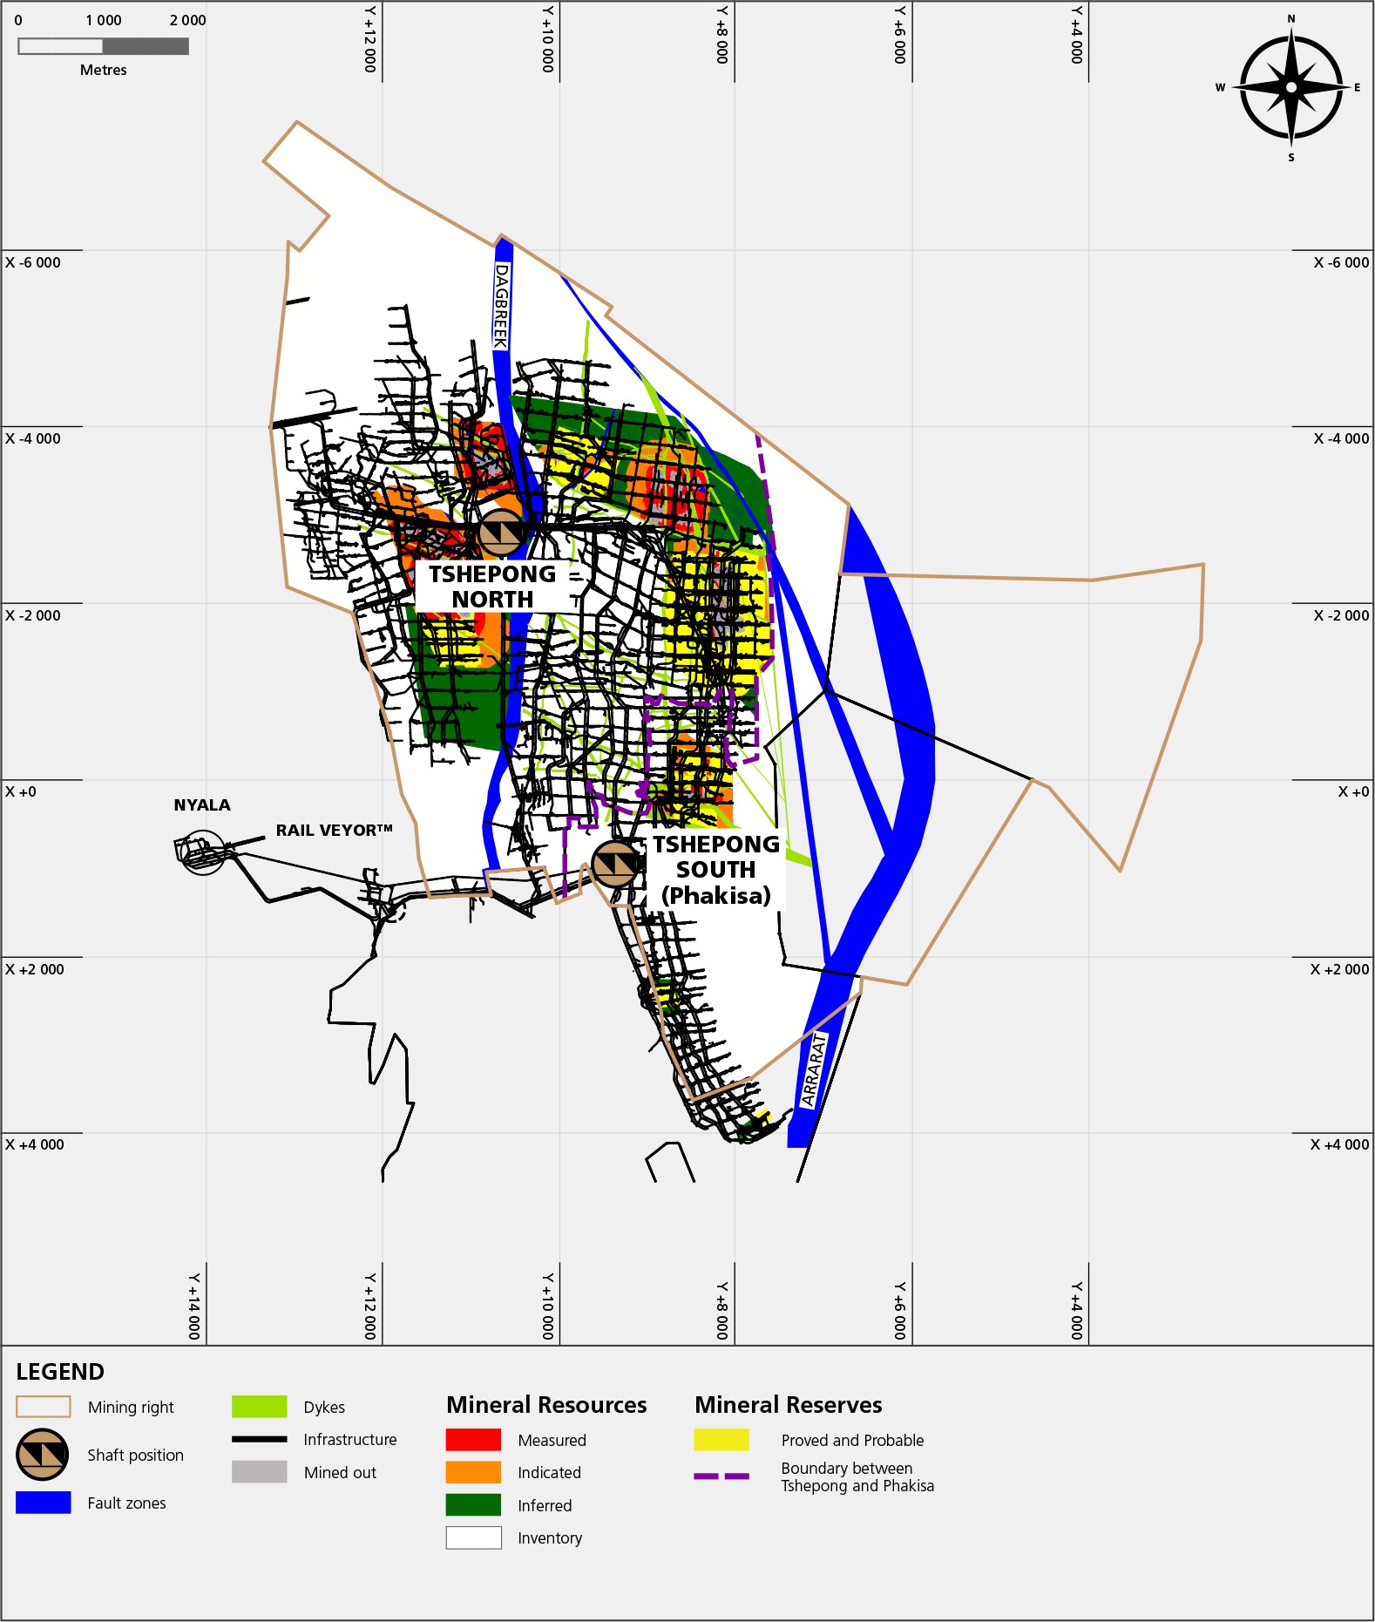The height and width of the screenshot is (1622, 1375).
Task: Click the shaft position icon in legend
Action: pos(42,1455)
